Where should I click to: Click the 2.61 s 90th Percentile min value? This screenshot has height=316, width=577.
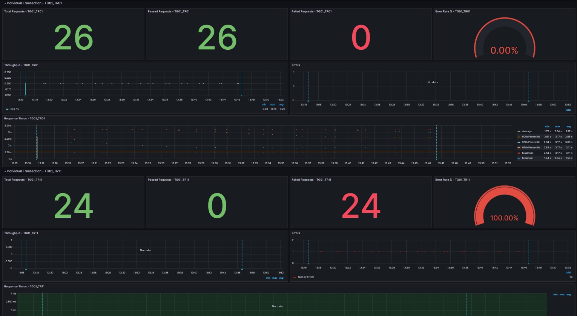(548, 137)
